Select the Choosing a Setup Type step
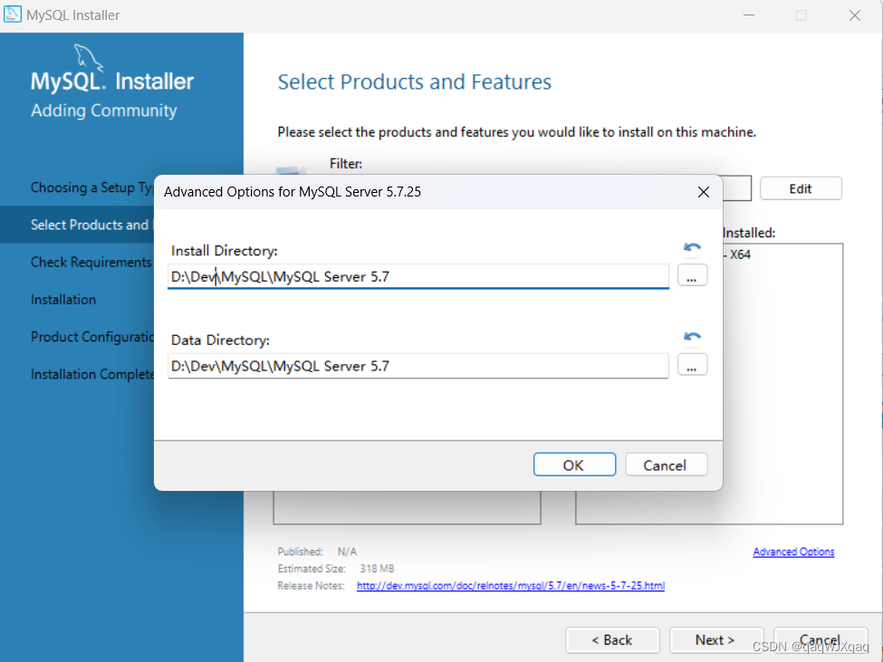Image resolution: width=883 pixels, height=662 pixels. pyautogui.click(x=91, y=187)
